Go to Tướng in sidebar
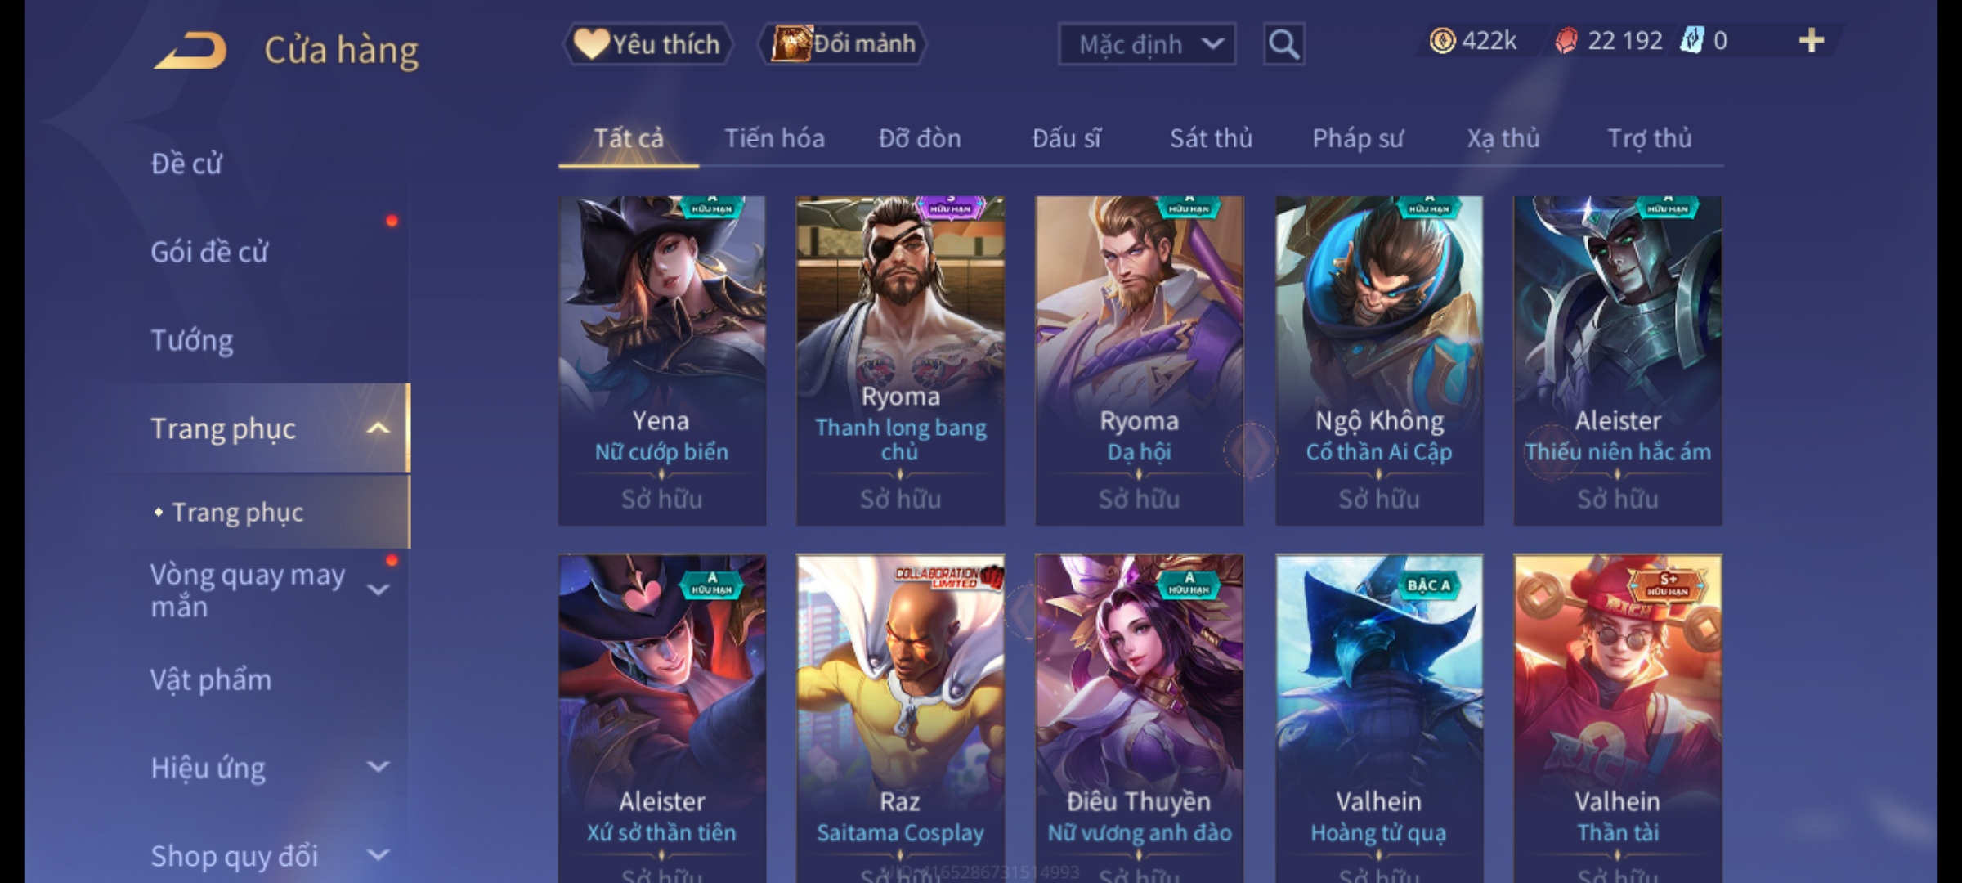Image resolution: width=1962 pixels, height=883 pixels. click(x=192, y=340)
